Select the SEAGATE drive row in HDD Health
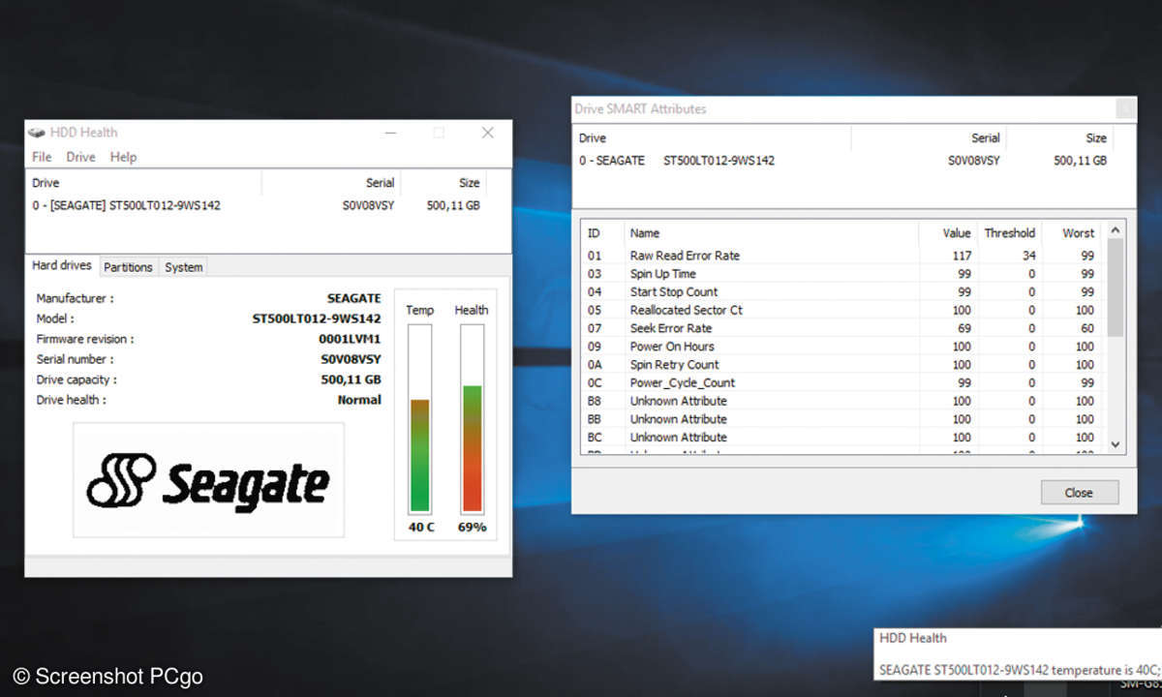The image size is (1162, 697). pyautogui.click(x=257, y=205)
